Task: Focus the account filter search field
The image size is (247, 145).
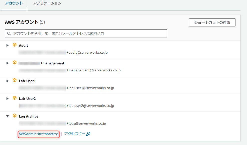Action: 86,33
